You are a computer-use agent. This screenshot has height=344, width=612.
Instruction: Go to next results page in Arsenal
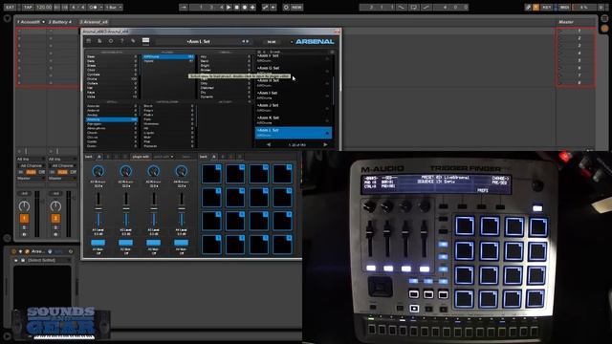coord(325,144)
